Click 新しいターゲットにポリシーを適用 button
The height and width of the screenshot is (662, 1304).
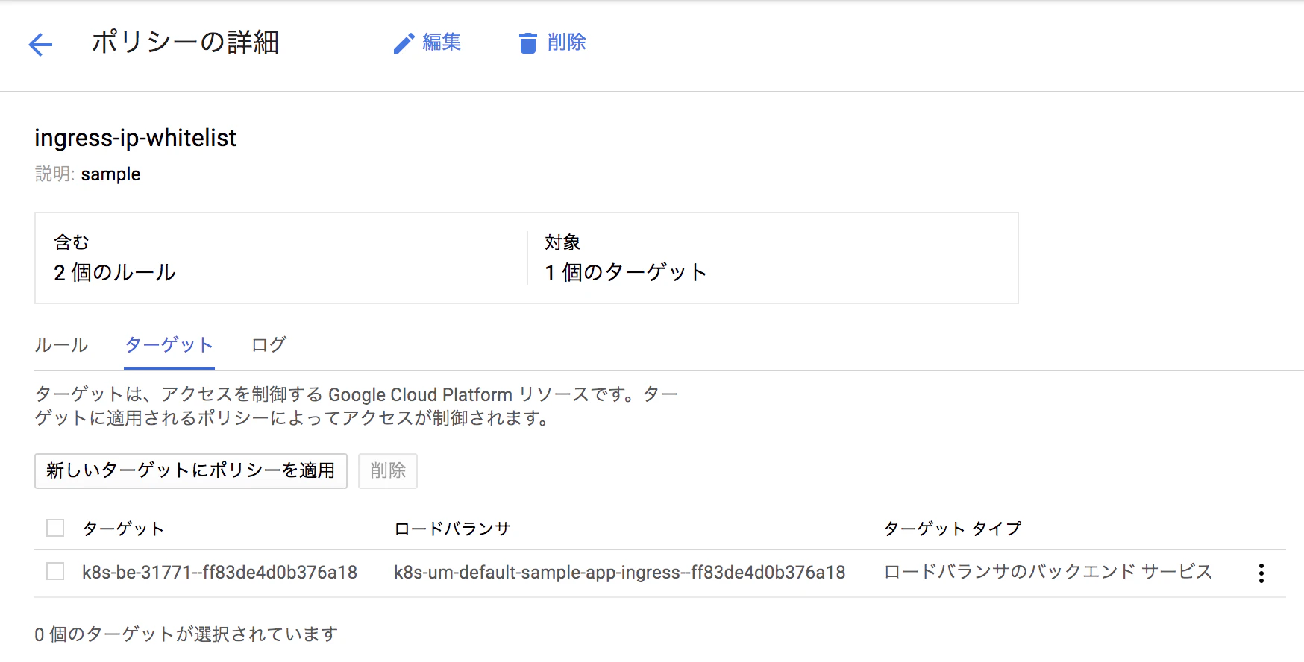click(191, 470)
